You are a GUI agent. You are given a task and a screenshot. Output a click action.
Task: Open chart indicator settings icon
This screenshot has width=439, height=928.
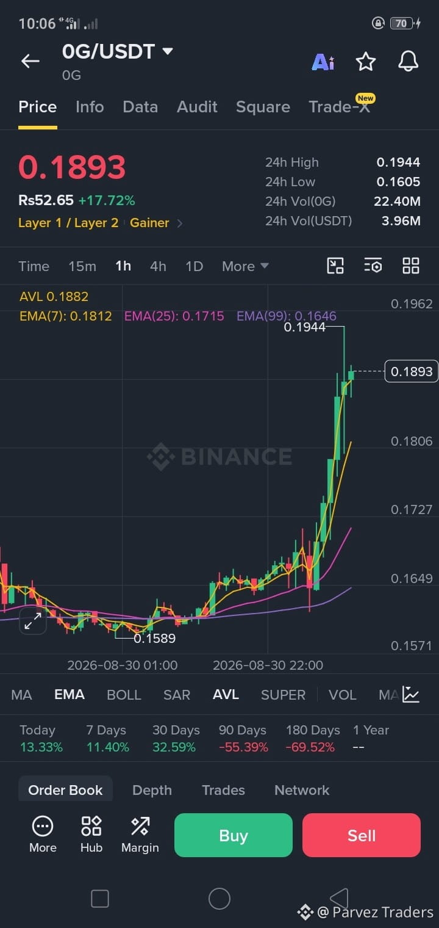373,266
